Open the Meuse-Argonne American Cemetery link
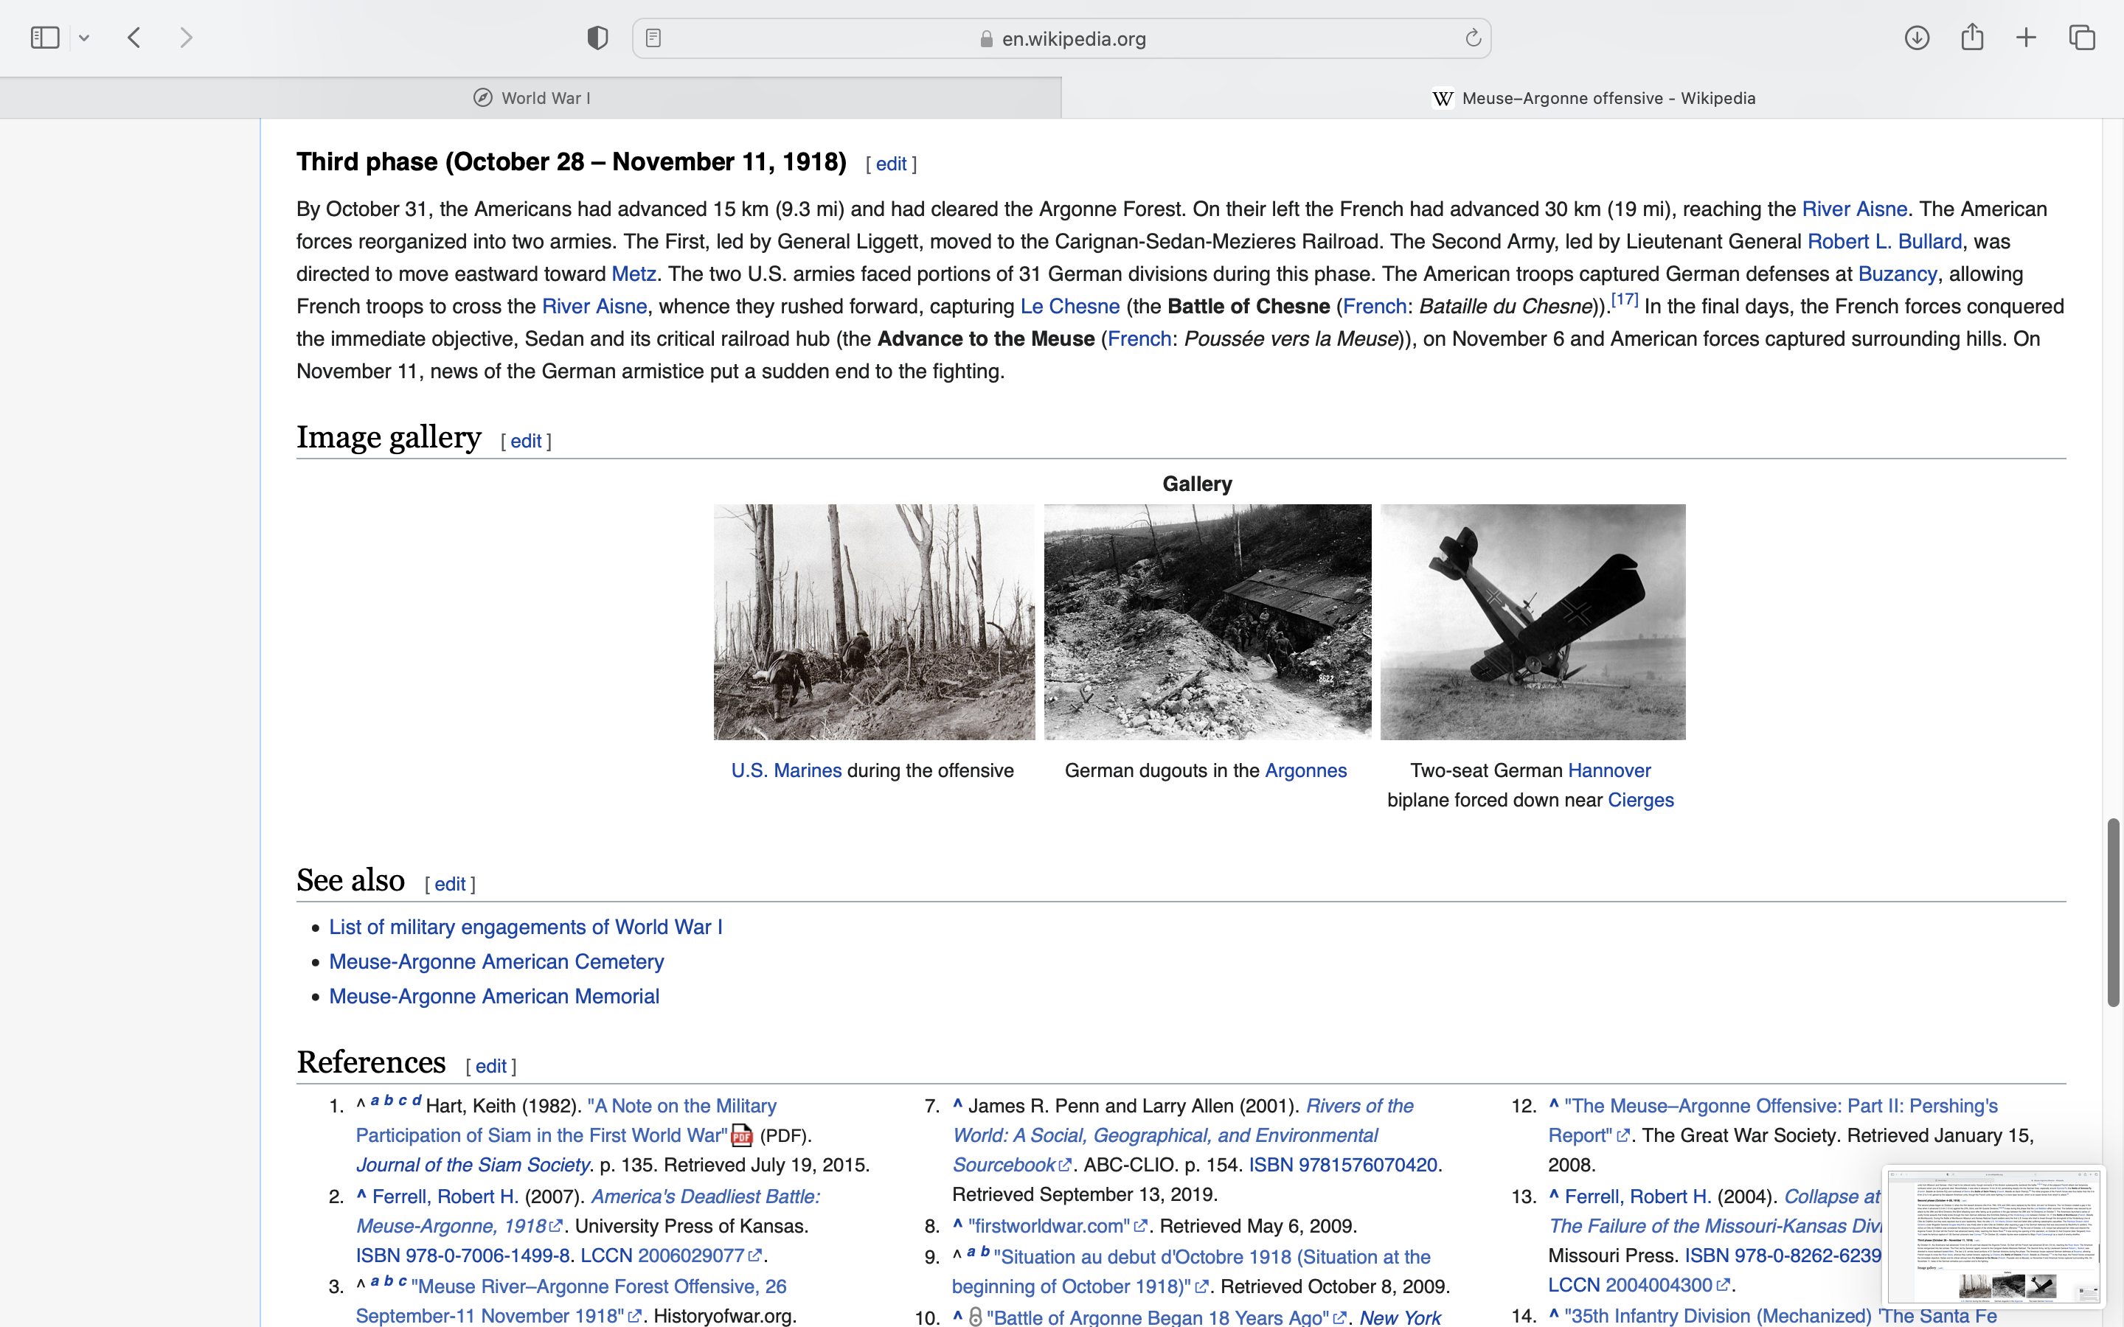Viewport: 2124px width, 1327px height. (x=496, y=962)
